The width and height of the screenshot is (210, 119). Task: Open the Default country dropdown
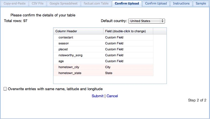(x=147, y=21)
